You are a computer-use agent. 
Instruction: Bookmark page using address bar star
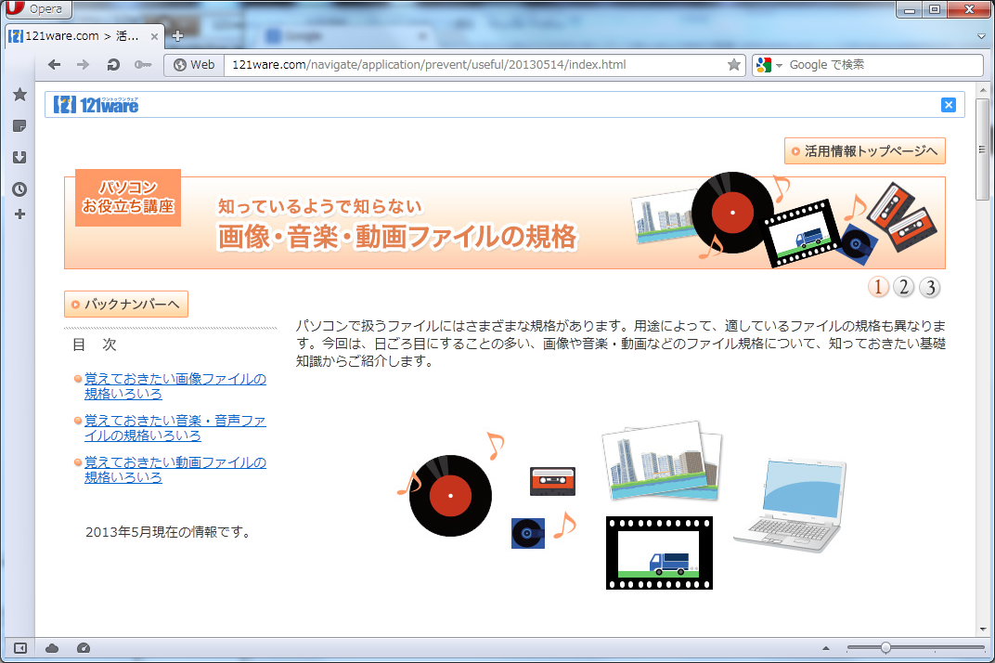733,65
